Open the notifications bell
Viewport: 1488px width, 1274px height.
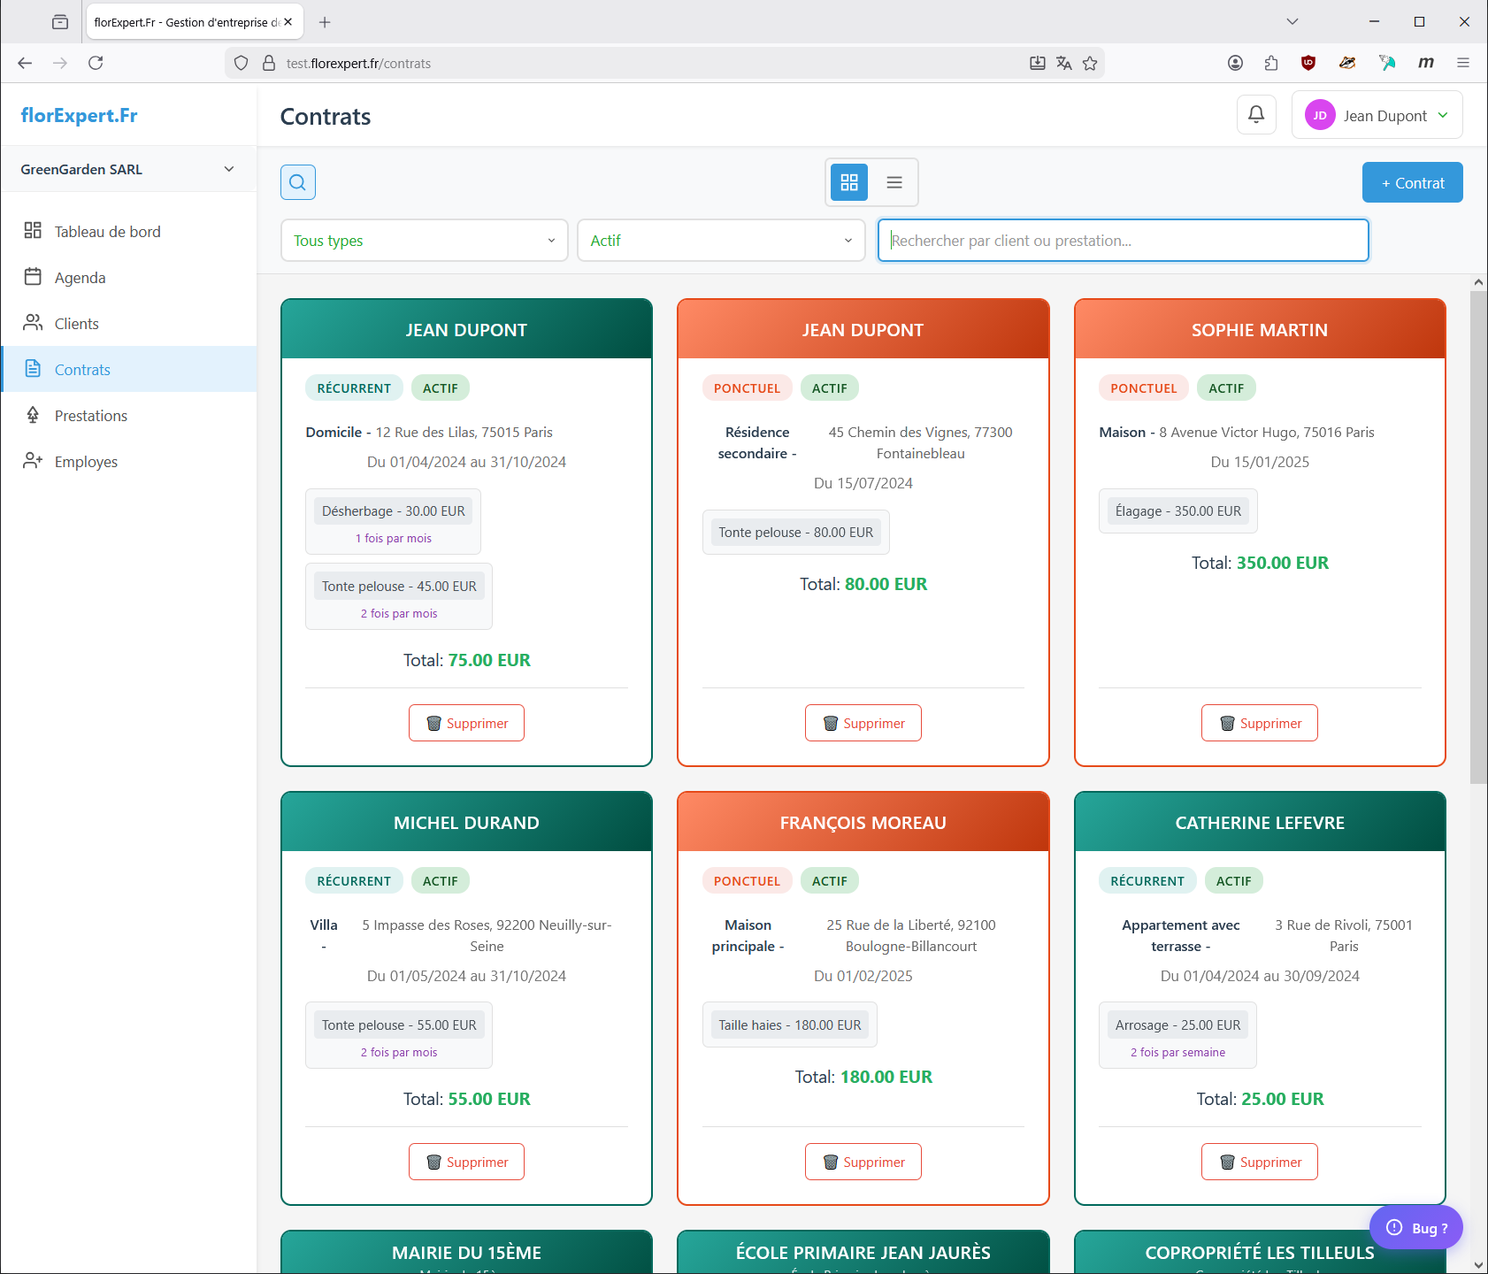[x=1255, y=115]
